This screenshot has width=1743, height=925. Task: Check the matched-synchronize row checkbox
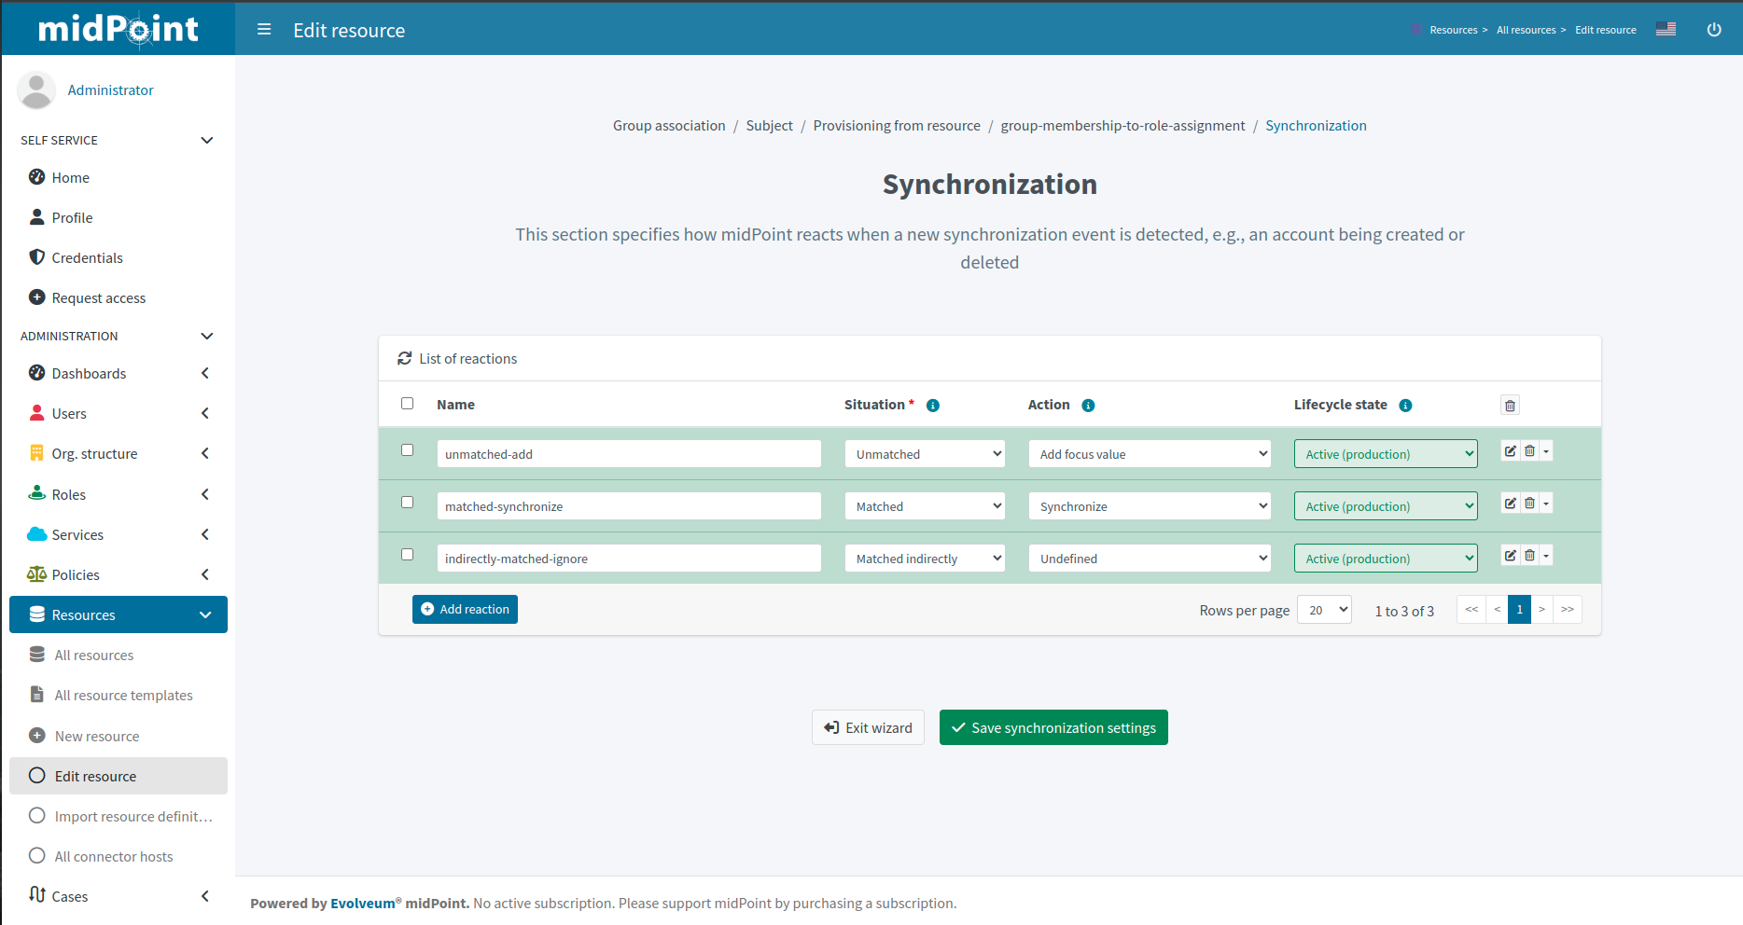tap(407, 502)
